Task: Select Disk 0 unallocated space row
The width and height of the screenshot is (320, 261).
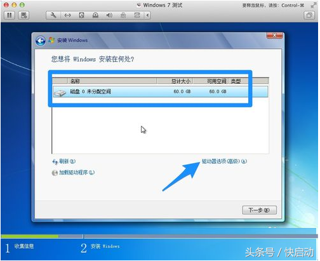Action: pyautogui.click(x=160, y=91)
